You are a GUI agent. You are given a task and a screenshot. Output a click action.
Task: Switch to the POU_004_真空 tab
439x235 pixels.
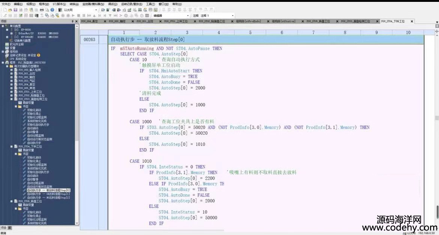click(90, 21)
